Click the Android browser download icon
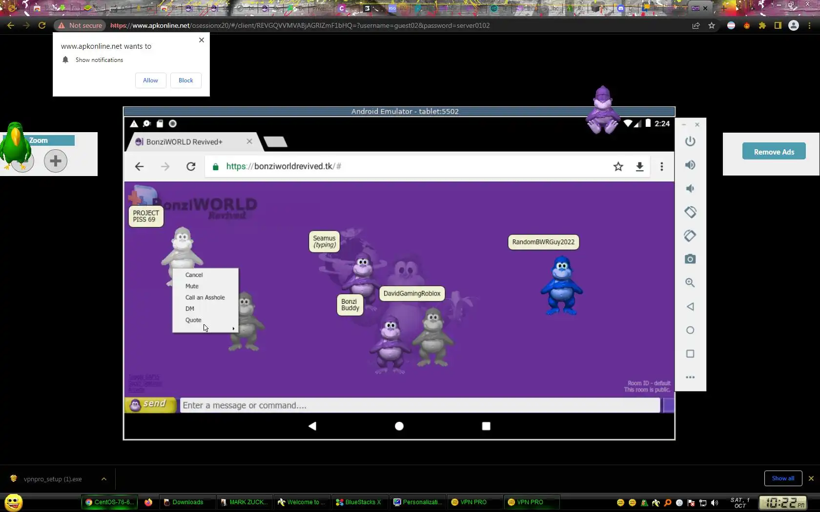This screenshot has width=820, height=512. 639,167
